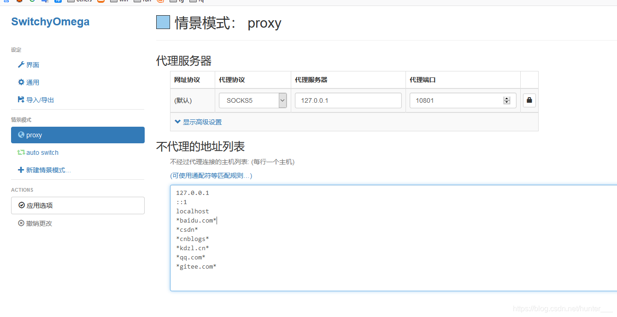Click the *gitee.com* bypass entry
617x317 pixels.
(196, 266)
